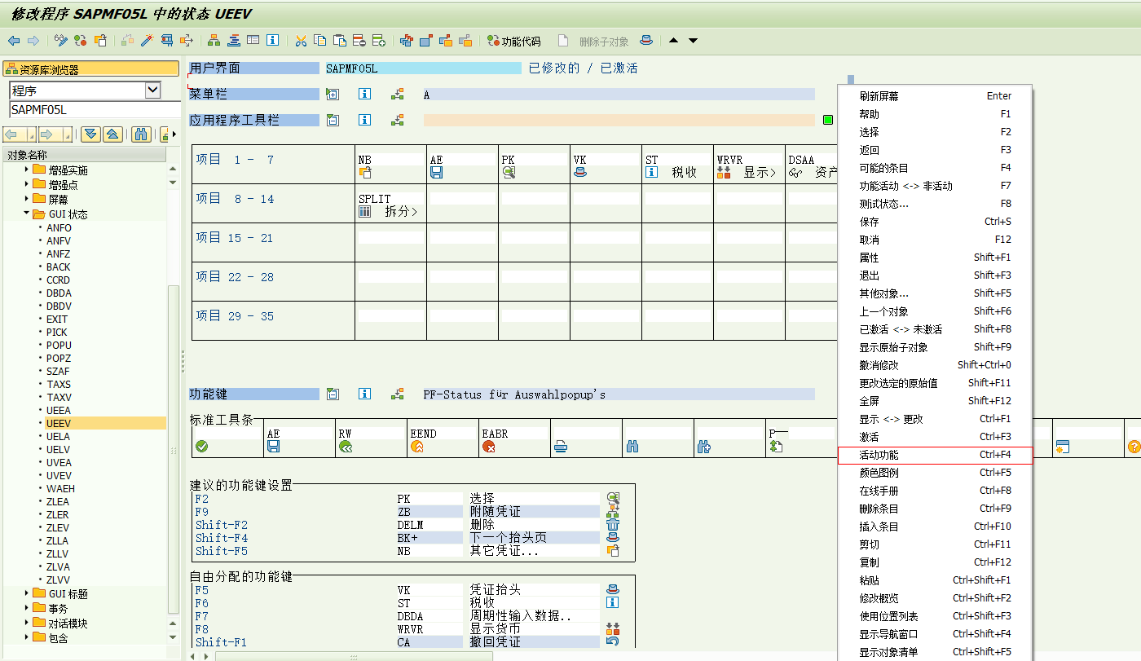This screenshot has height=661, width=1141.
Task: Open the binoculars search icon in Repository Browser
Action: point(140,134)
